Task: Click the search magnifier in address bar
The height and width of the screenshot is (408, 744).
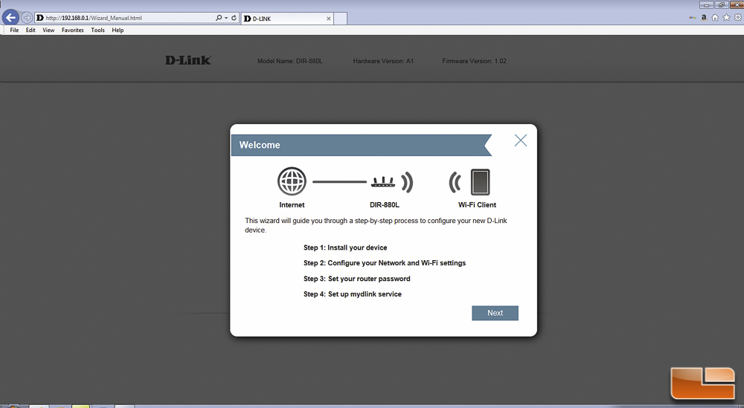Action: [x=218, y=18]
